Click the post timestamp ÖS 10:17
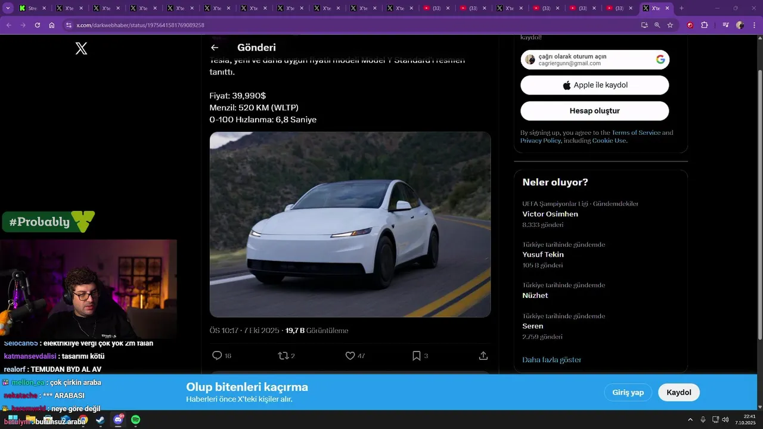 click(245, 331)
